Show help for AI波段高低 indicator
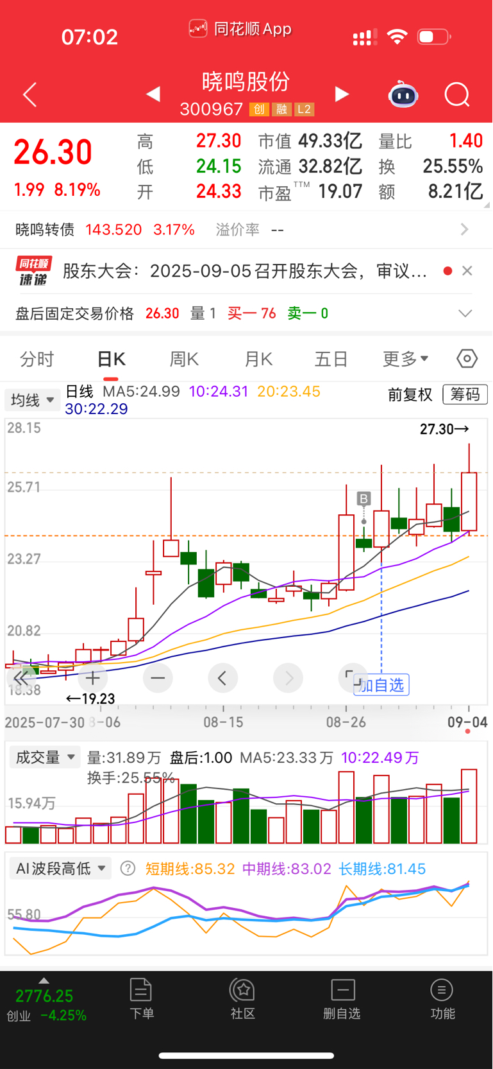 point(128,869)
